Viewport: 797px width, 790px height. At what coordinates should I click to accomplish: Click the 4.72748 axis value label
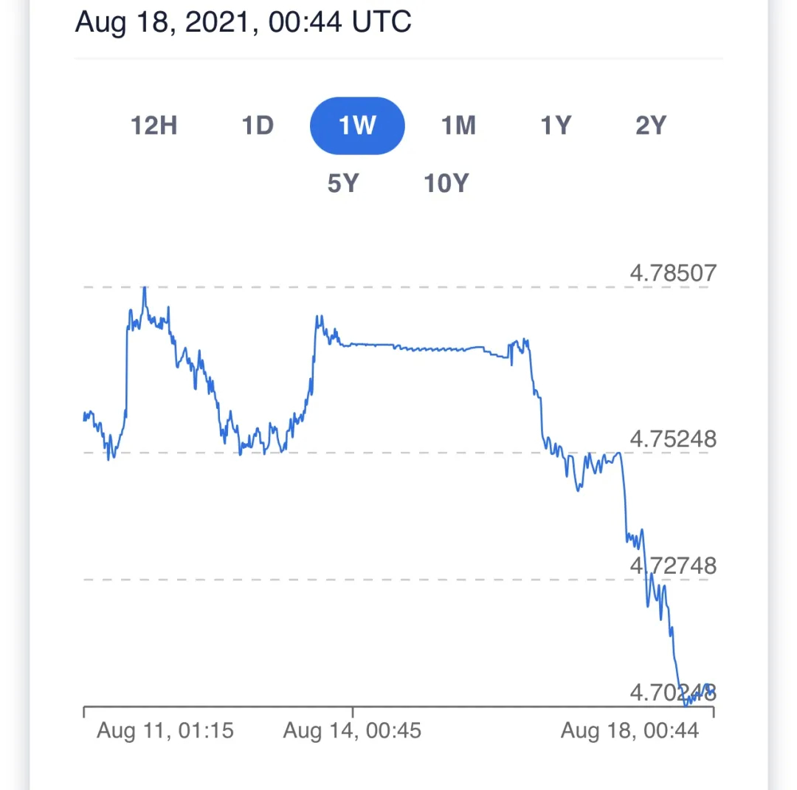(x=673, y=566)
